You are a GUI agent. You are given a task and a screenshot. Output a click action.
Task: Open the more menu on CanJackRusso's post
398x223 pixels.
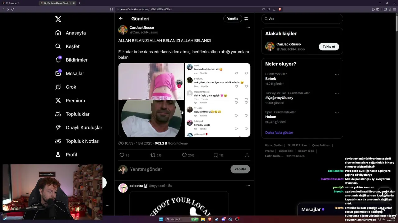click(x=248, y=28)
